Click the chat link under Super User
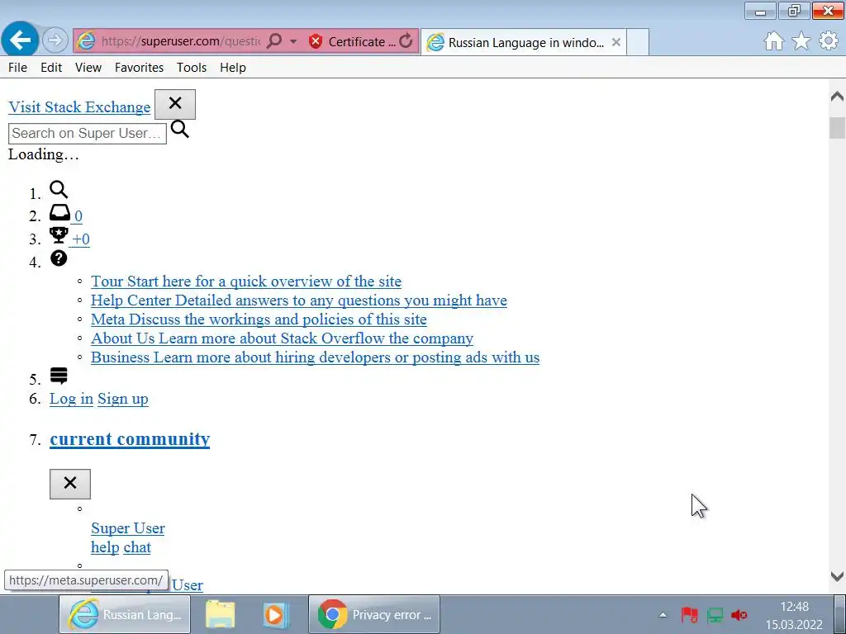Viewport: 846px width, 634px height. [x=137, y=547]
